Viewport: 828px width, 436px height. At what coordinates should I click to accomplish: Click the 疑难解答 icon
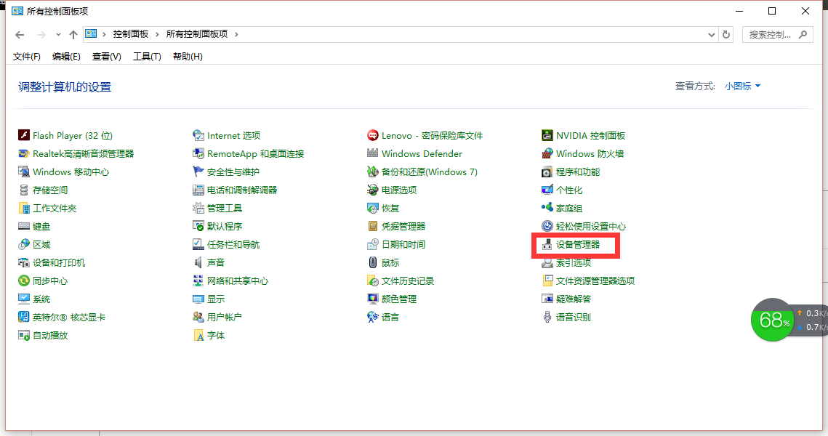pos(547,299)
